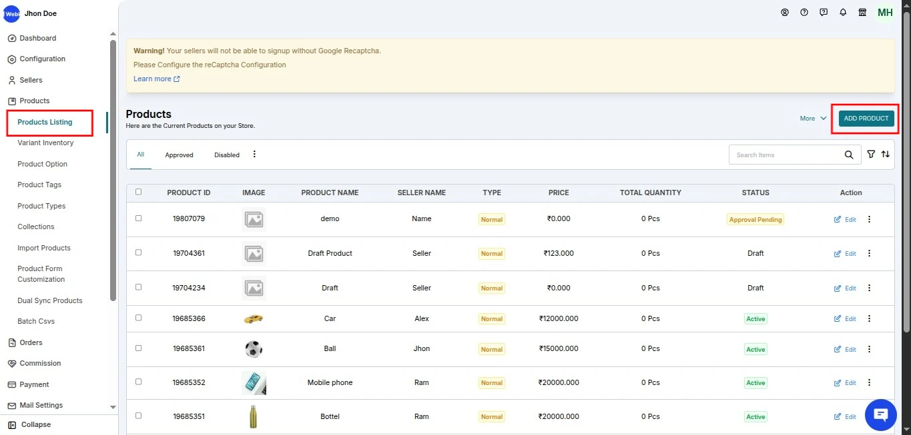
Task: Tick the checkbox for the Car product
Action: tap(139, 318)
